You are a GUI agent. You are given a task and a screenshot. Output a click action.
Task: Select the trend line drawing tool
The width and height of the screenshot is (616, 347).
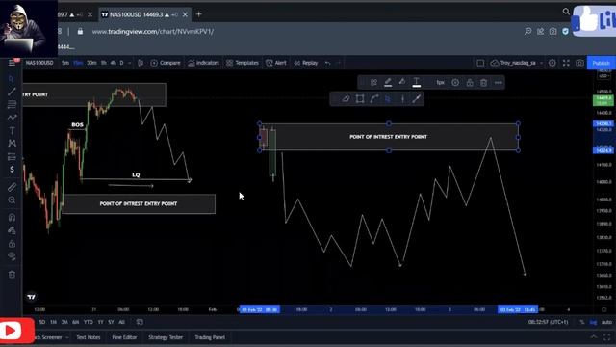(12, 92)
